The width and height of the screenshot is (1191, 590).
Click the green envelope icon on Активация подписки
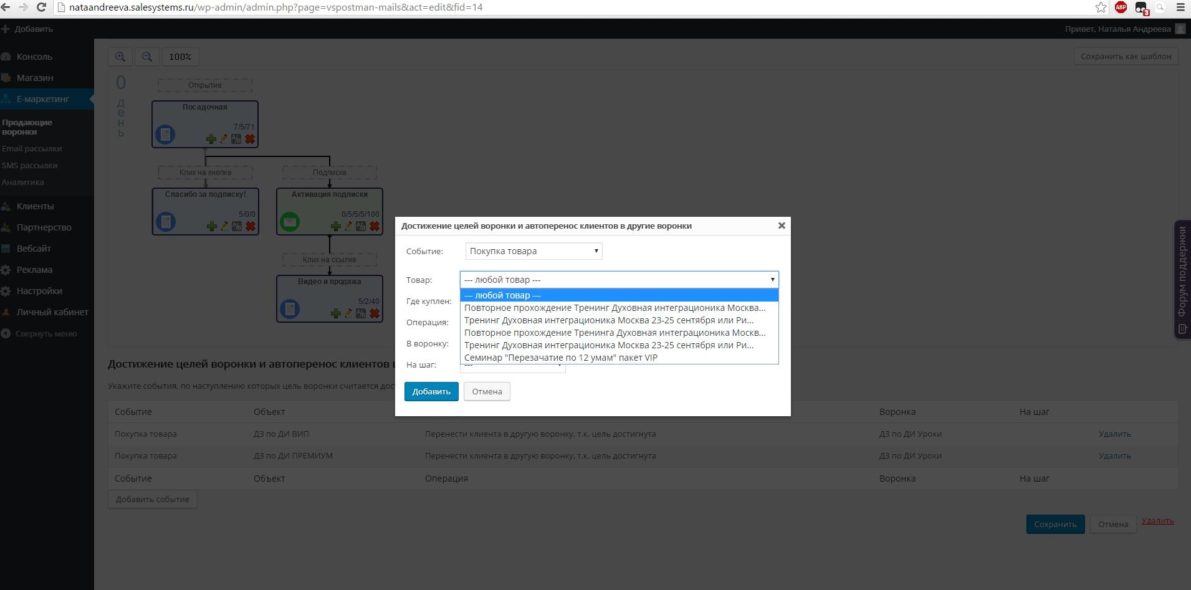coord(290,221)
